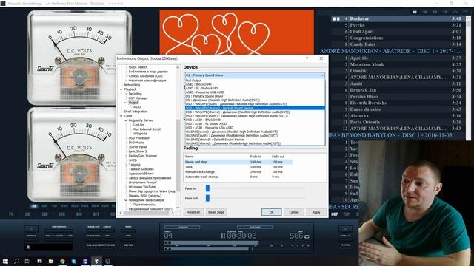
Task: Click the repeat icon beside the 586 bitrate
Action: point(307,236)
